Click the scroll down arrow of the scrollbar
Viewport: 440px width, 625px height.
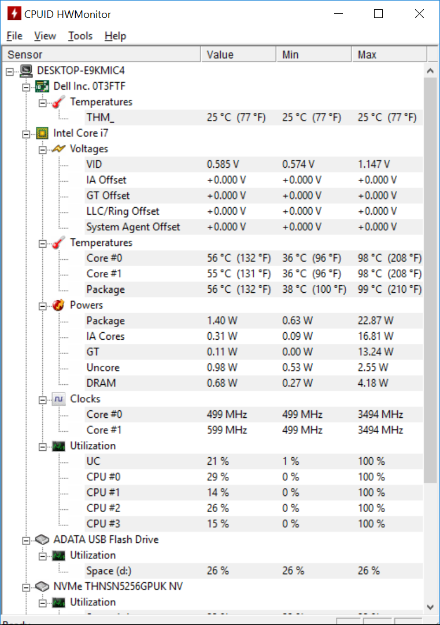[x=430, y=607]
